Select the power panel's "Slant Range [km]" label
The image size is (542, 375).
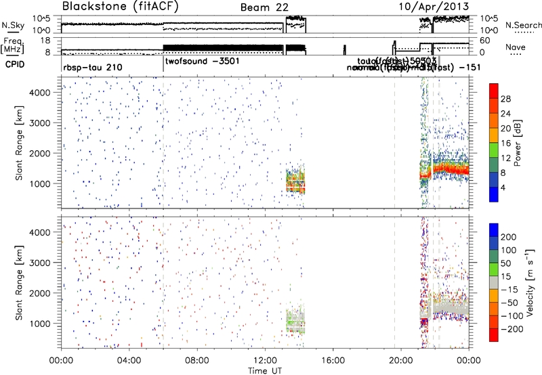coord(19,143)
